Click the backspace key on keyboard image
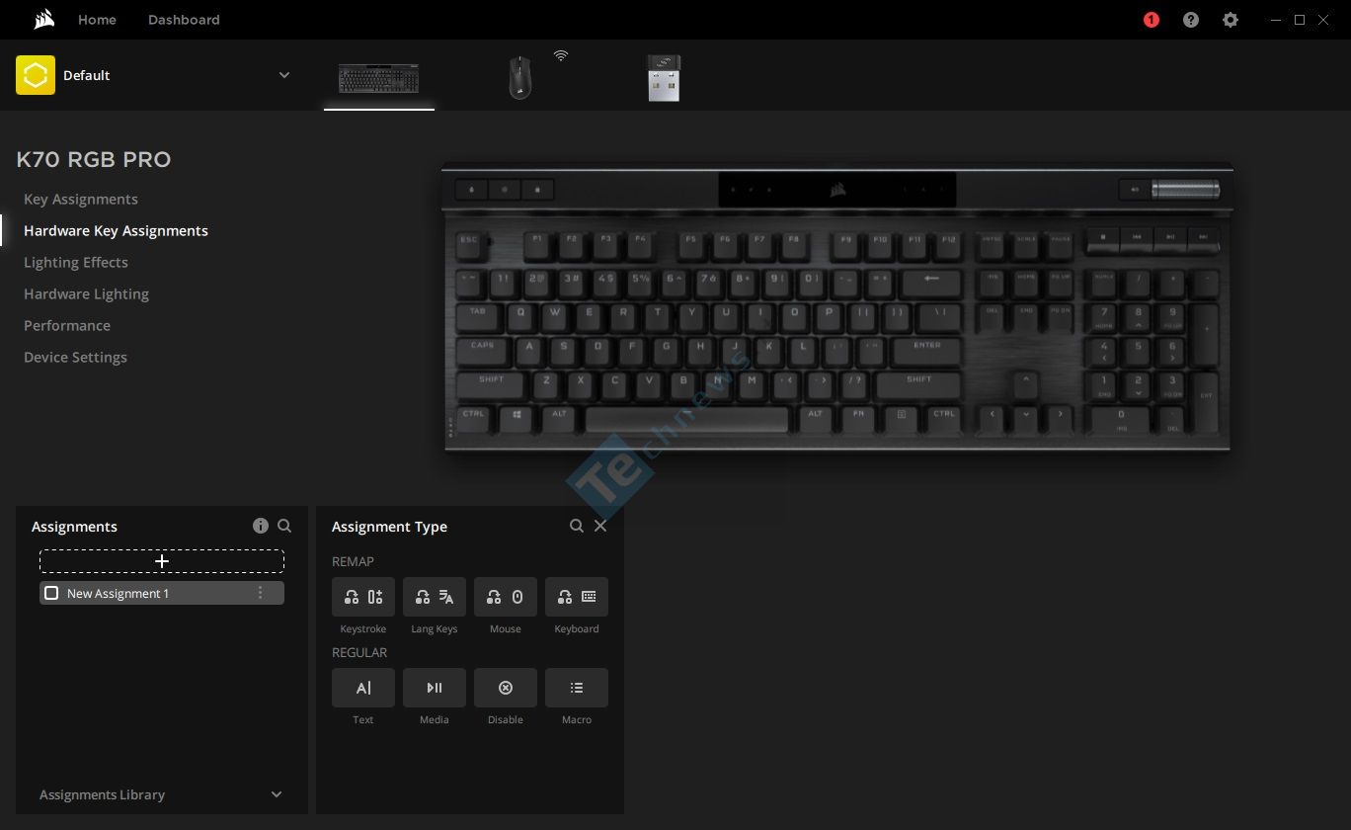Screen dimensions: 1351x830 (929, 282)
